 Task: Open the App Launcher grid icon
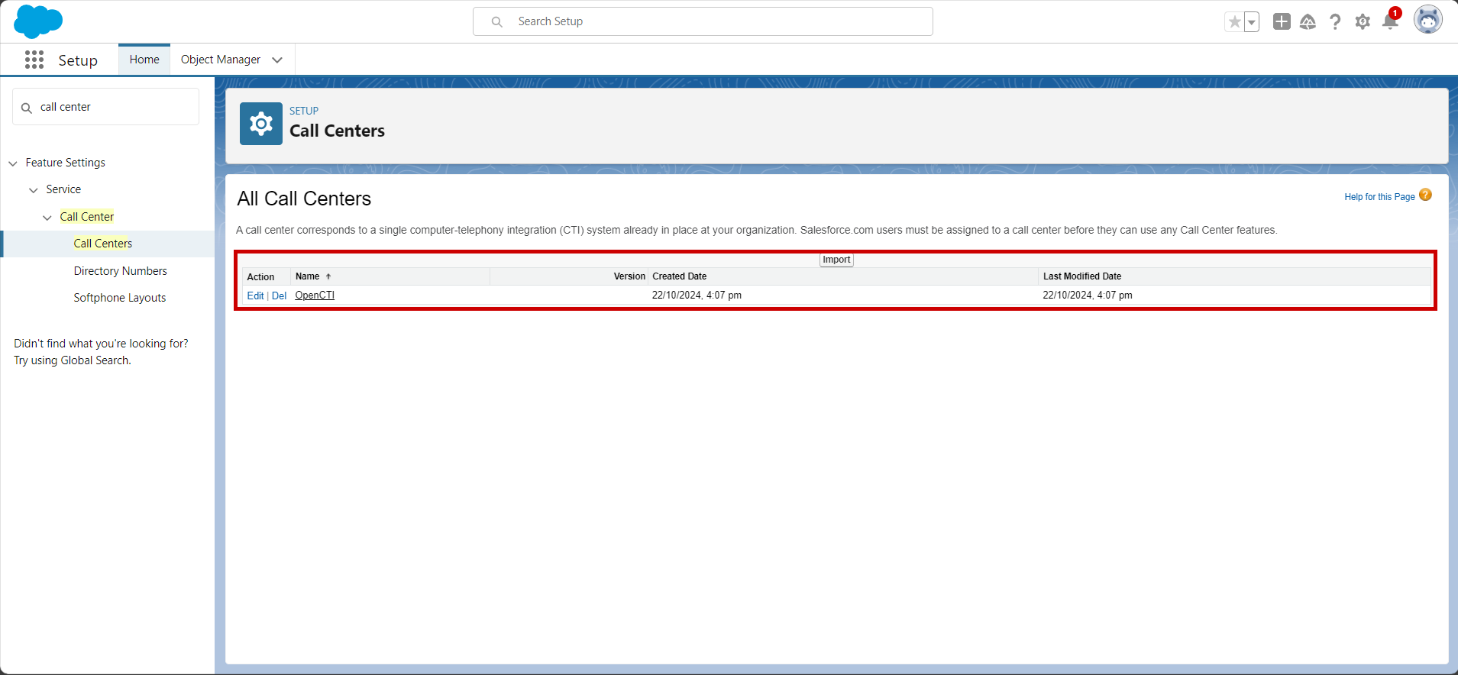click(34, 60)
